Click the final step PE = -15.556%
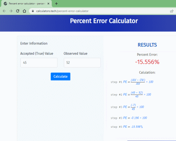The height and width of the screenshot is (141, 176). tap(127, 127)
